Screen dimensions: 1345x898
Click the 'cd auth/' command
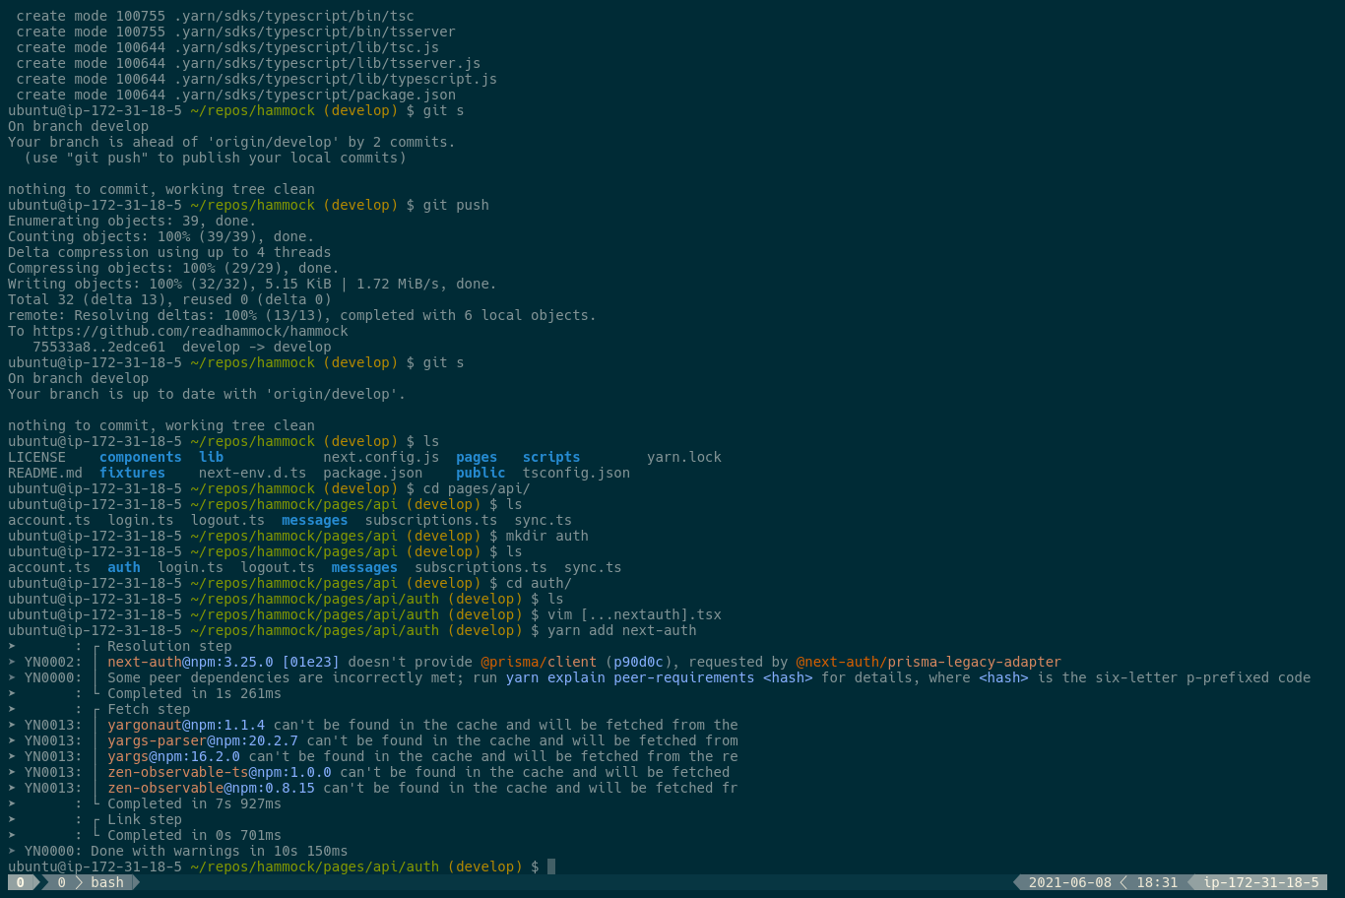point(539,583)
